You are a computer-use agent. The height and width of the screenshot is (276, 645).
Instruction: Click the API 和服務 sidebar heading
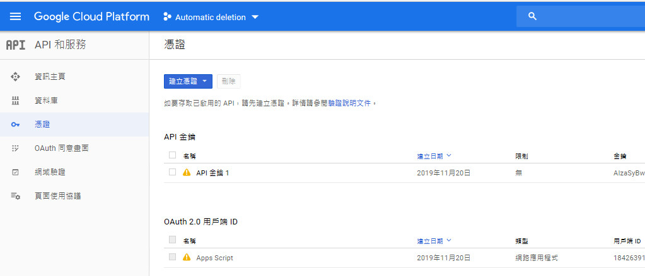coord(61,45)
